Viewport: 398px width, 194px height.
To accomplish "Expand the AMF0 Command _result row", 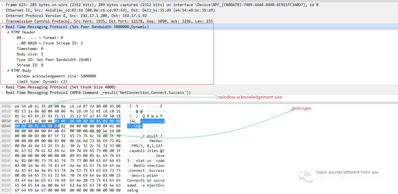I will click(3, 93).
